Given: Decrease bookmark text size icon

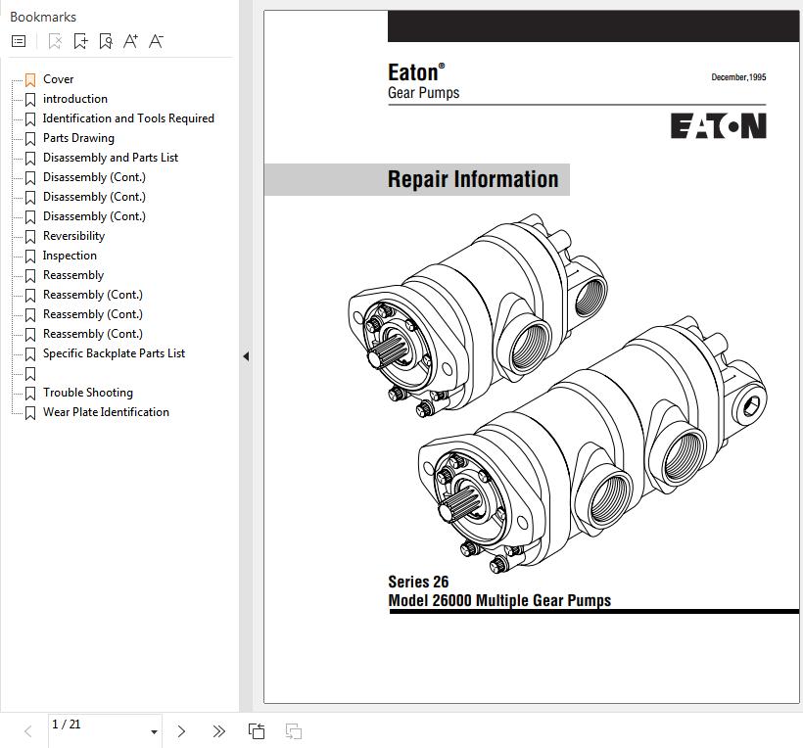Looking at the screenshot, I should (x=156, y=41).
